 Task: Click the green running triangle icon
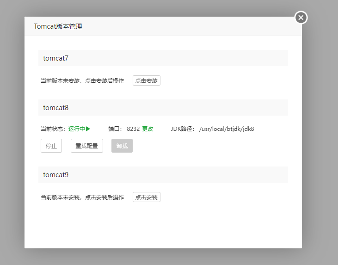pyautogui.click(x=88, y=129)
